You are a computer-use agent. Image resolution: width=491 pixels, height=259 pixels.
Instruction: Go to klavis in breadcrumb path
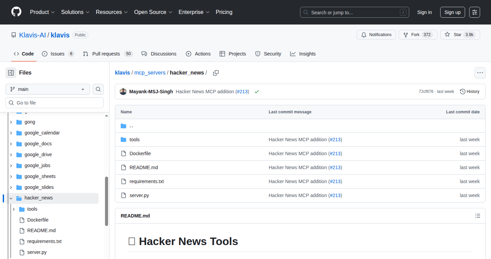click(x=122, y=72)
